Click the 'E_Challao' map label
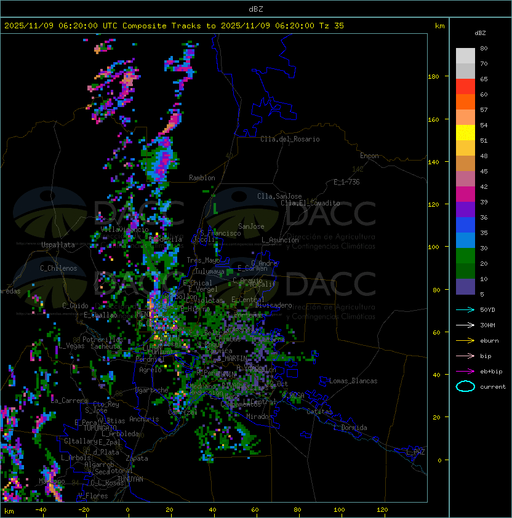This screenshot has width=512, height=518. click(100, 315)
